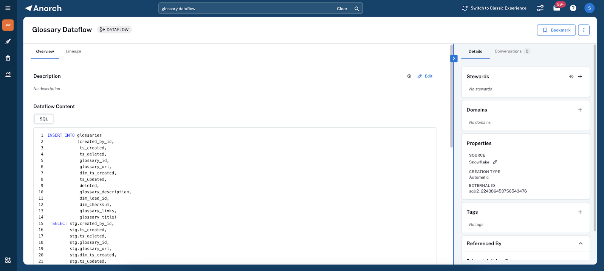Collapse the Referenced By section

(x=581, y=243)
